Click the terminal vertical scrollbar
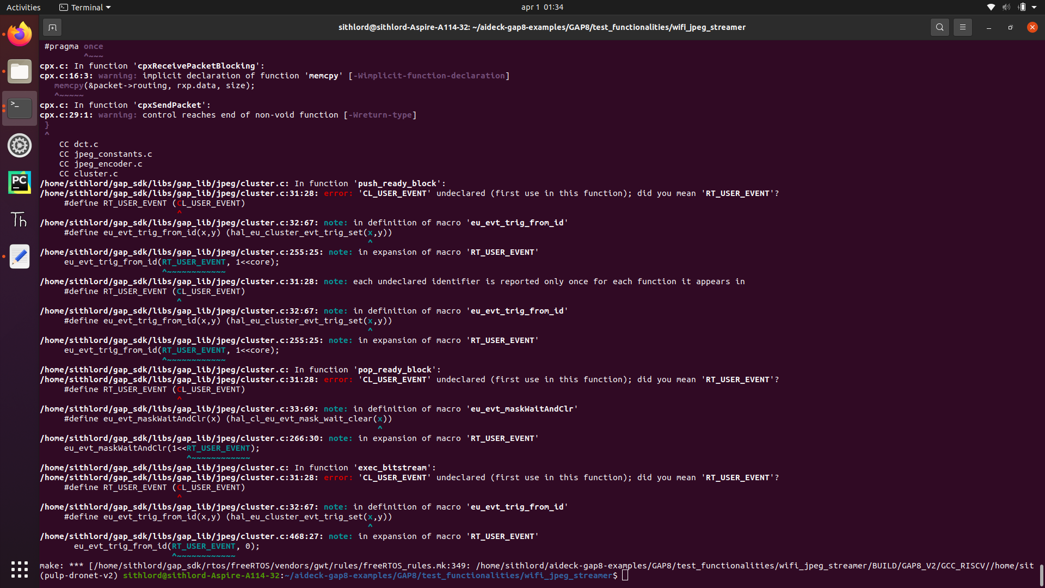 (1041, 575)
